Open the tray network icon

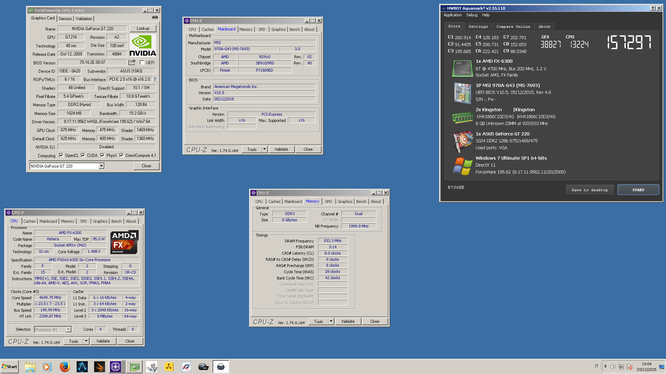click(x=621, y=367)
